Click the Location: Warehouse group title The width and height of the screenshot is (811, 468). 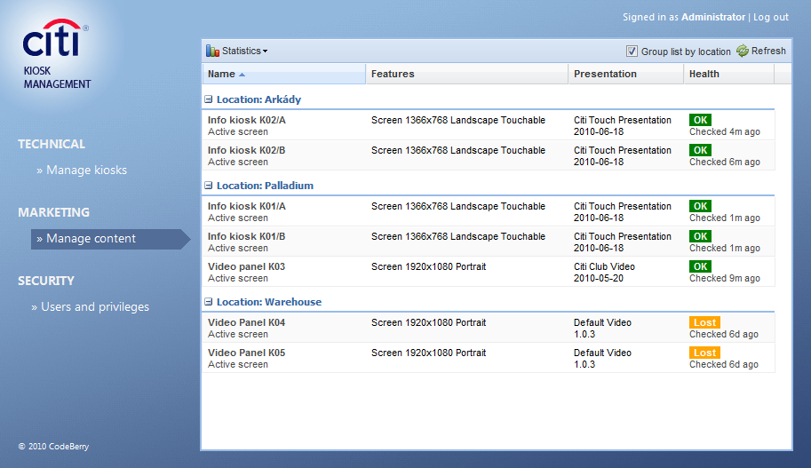click(269, 301)
